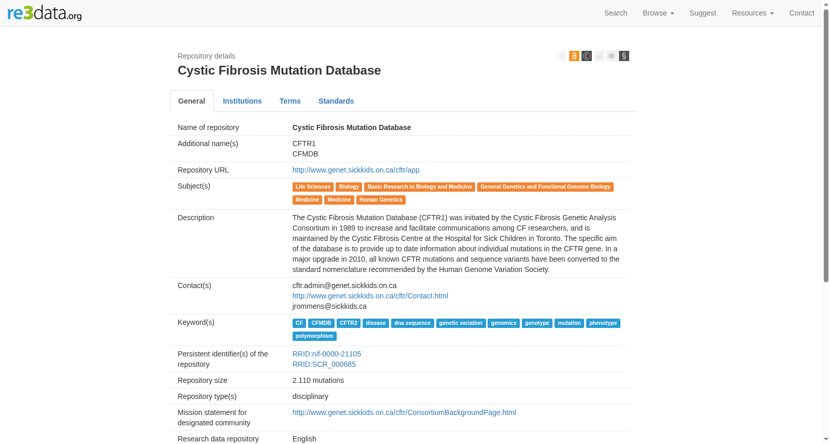Open the Contact.html link
830x444 pixels.
(370, 296)
